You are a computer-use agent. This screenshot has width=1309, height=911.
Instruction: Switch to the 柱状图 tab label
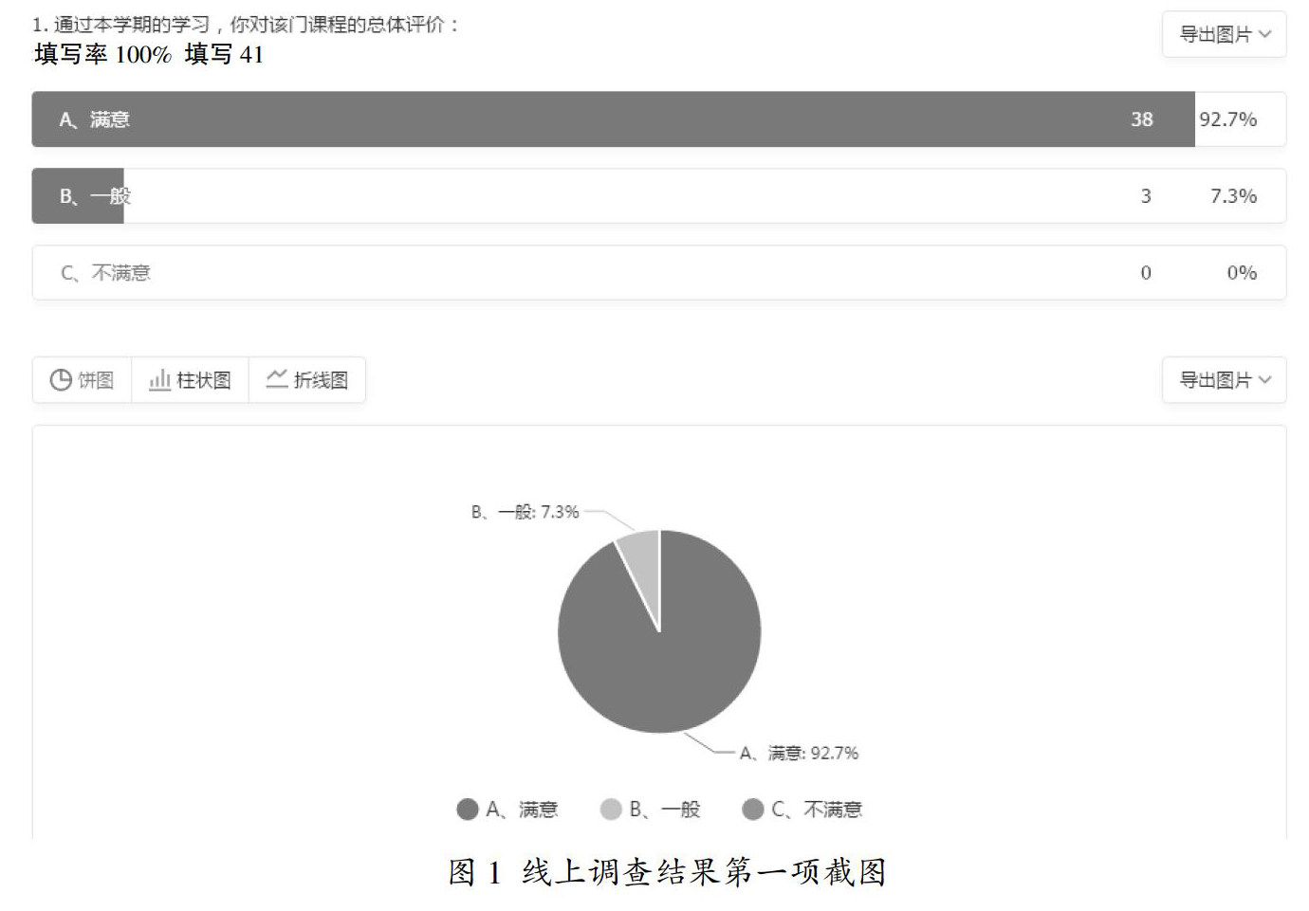pyautogui.click(x=204, y=380)
